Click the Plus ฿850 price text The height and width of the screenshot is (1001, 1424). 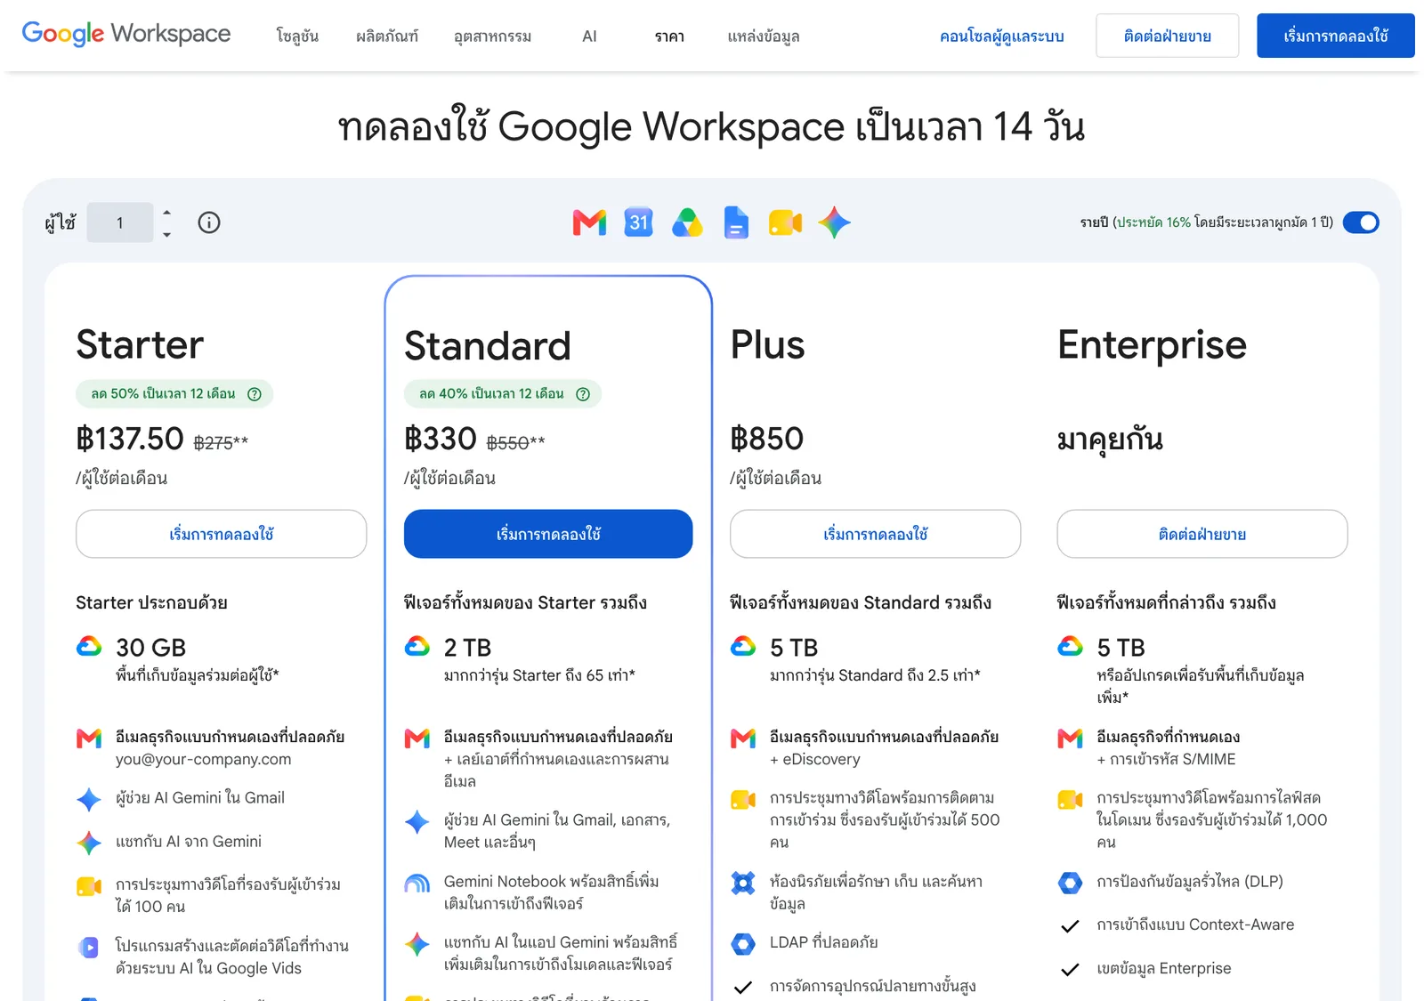coord(767,439)
